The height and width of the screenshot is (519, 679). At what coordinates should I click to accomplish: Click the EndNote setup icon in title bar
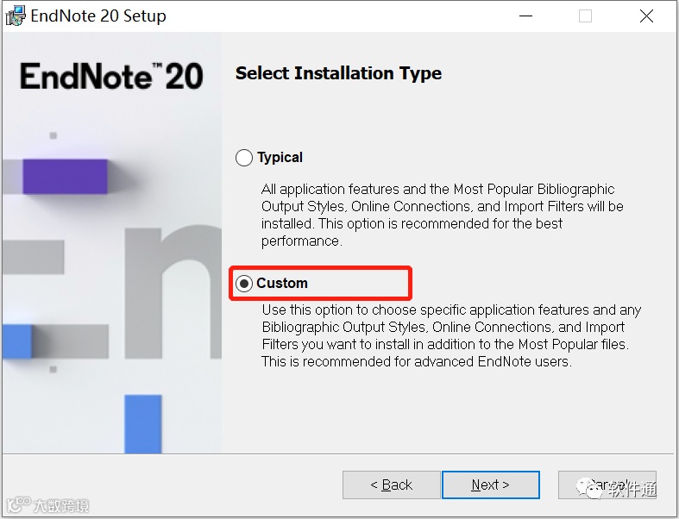pos(16,16)
